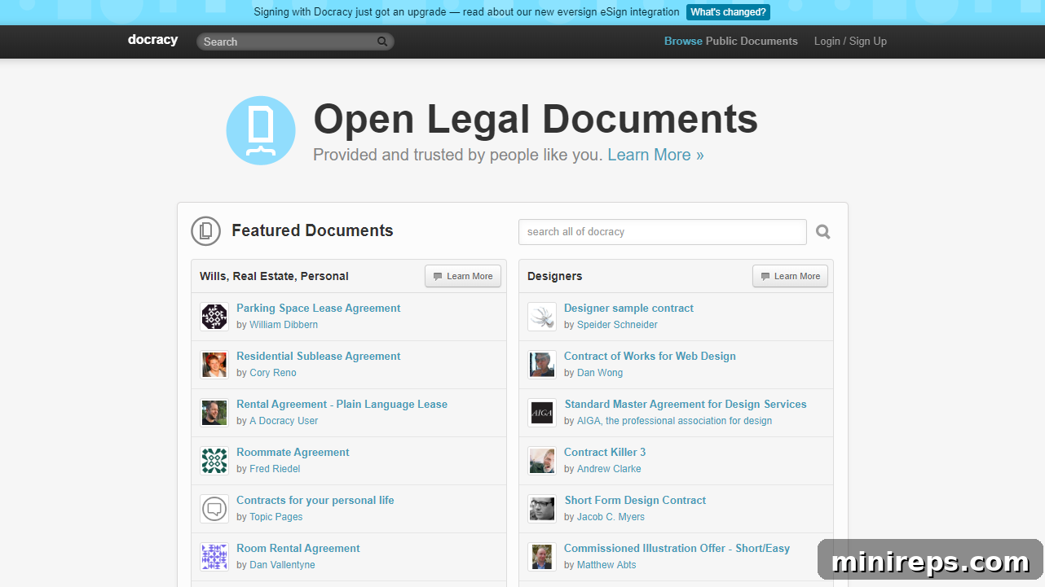Open Browse Public Documents in header
1045x587 pixels.
(731, 41)
